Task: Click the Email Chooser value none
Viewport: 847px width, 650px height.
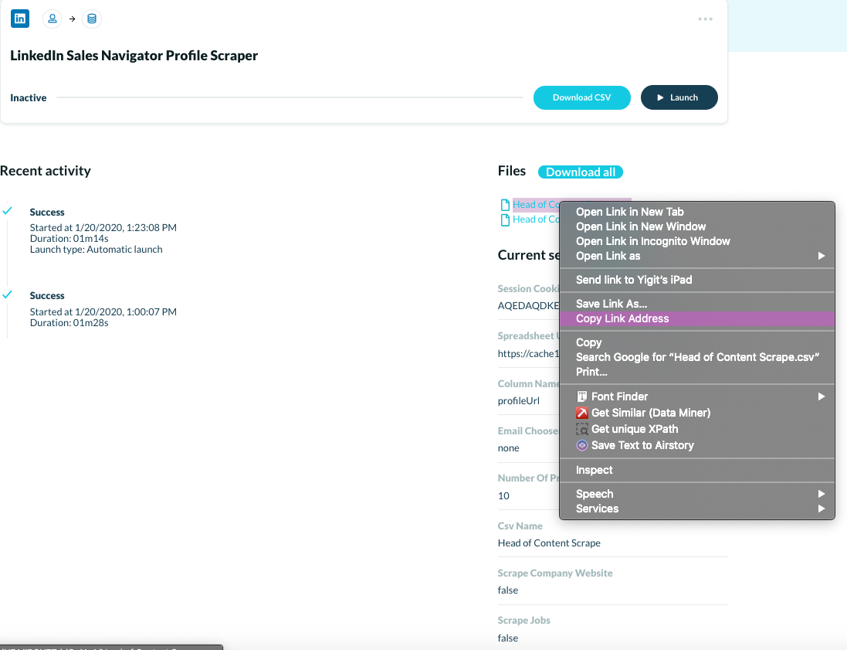Action: 508,448
